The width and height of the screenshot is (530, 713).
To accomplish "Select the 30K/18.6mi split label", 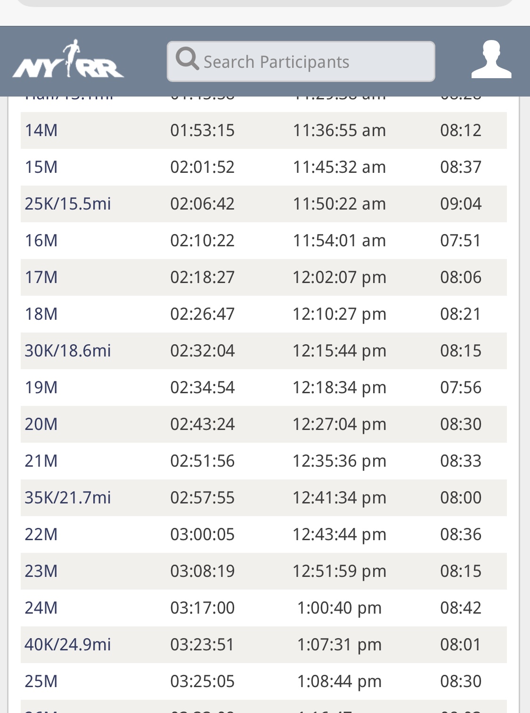I will pos(68,351).
